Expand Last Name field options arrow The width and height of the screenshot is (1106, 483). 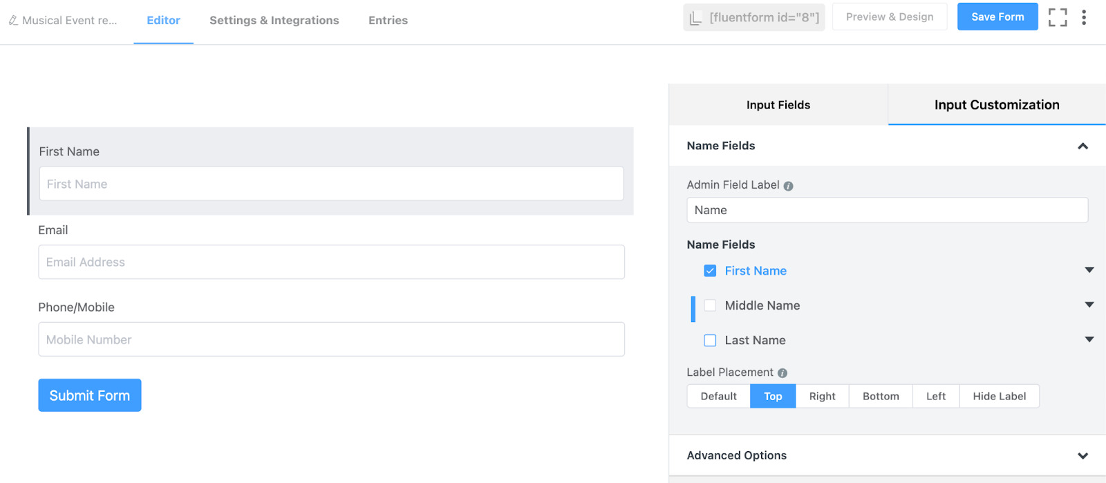[1089, 339]
